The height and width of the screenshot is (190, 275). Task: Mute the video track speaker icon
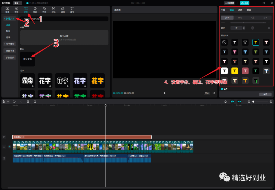pos(9,147)
